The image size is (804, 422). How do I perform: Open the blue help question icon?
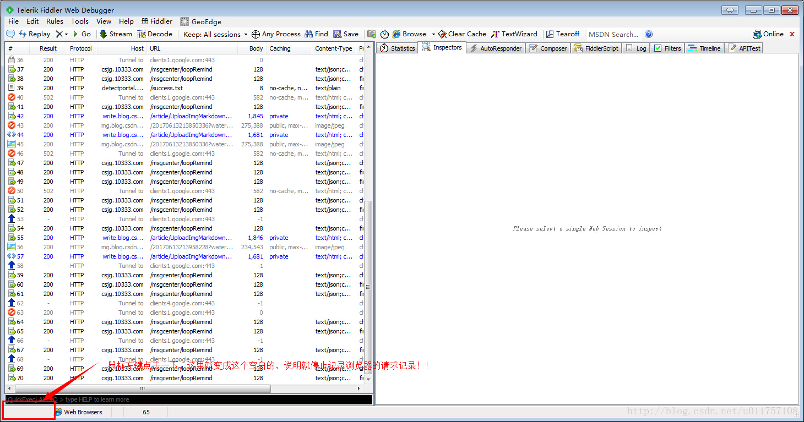(649, 34)
